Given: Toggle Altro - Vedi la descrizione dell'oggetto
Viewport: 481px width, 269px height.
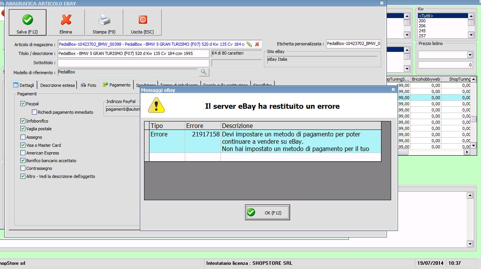Looking at the screenshot, I should (23, 176).
